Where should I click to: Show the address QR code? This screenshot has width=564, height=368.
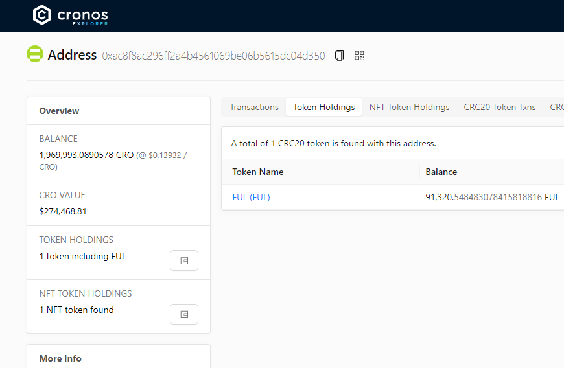click(359, 55)
